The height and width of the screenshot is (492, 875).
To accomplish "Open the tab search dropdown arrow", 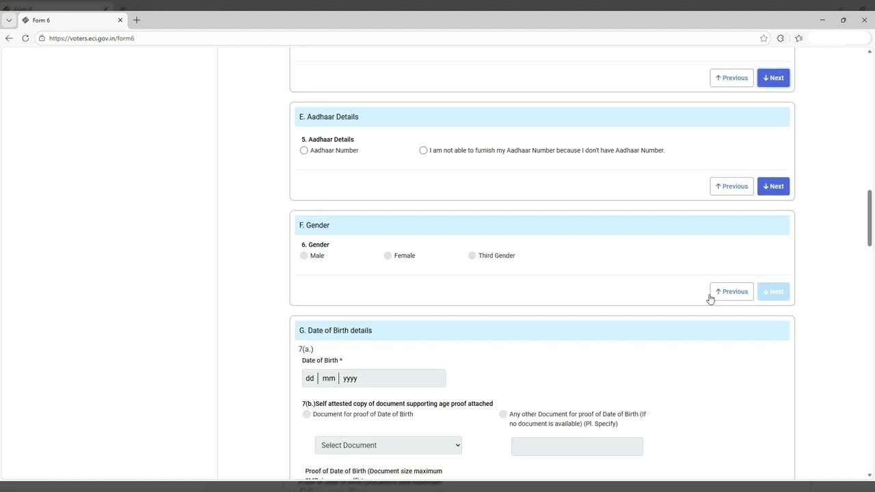I will (x=9, y=20).
